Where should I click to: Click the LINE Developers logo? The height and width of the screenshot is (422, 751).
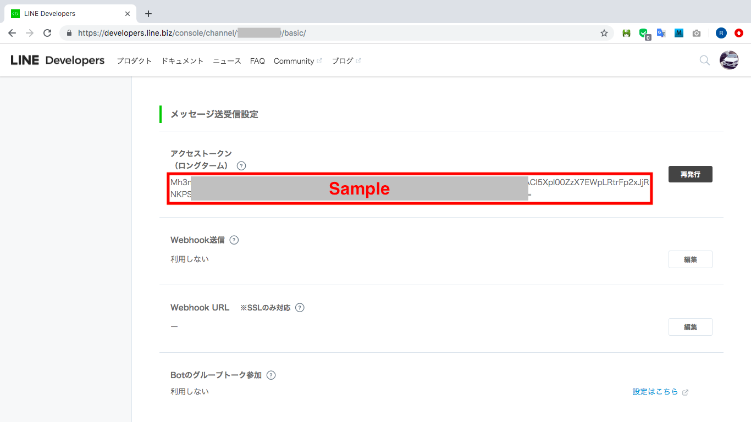pos(57,60)
